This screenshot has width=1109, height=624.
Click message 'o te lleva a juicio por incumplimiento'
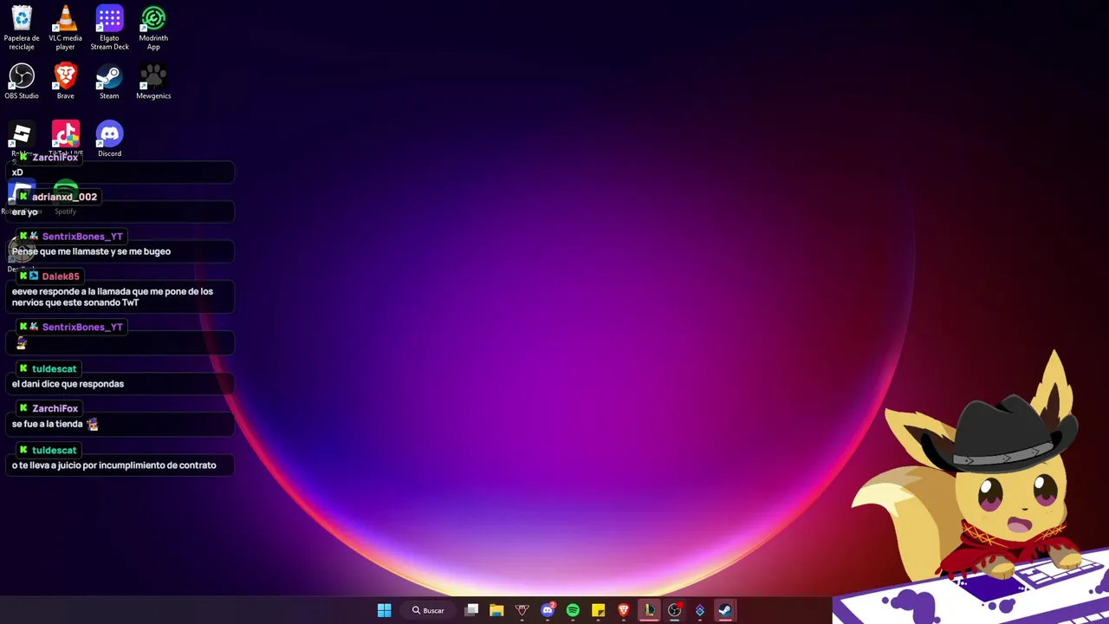(x=113, y=465)
